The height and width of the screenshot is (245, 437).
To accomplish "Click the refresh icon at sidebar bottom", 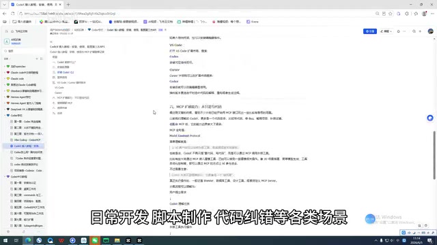I will coord(24,231).
